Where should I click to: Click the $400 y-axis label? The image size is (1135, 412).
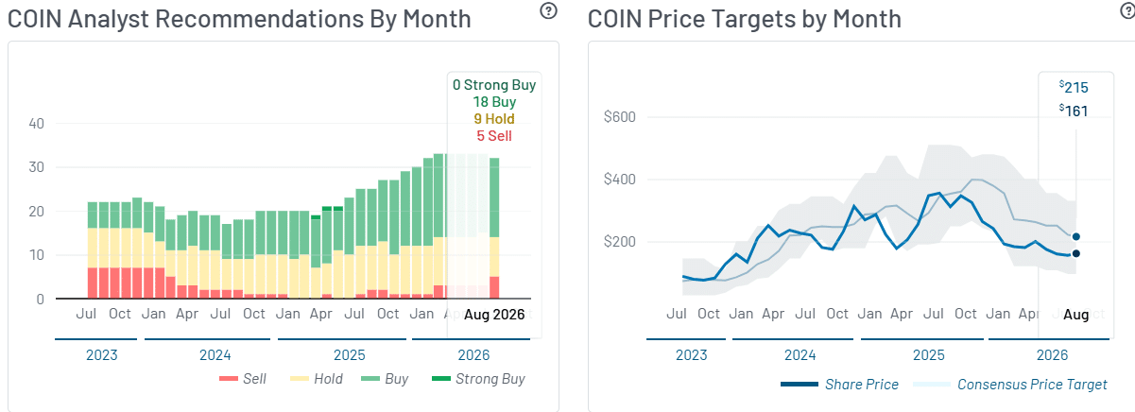(x=620, y=180)
